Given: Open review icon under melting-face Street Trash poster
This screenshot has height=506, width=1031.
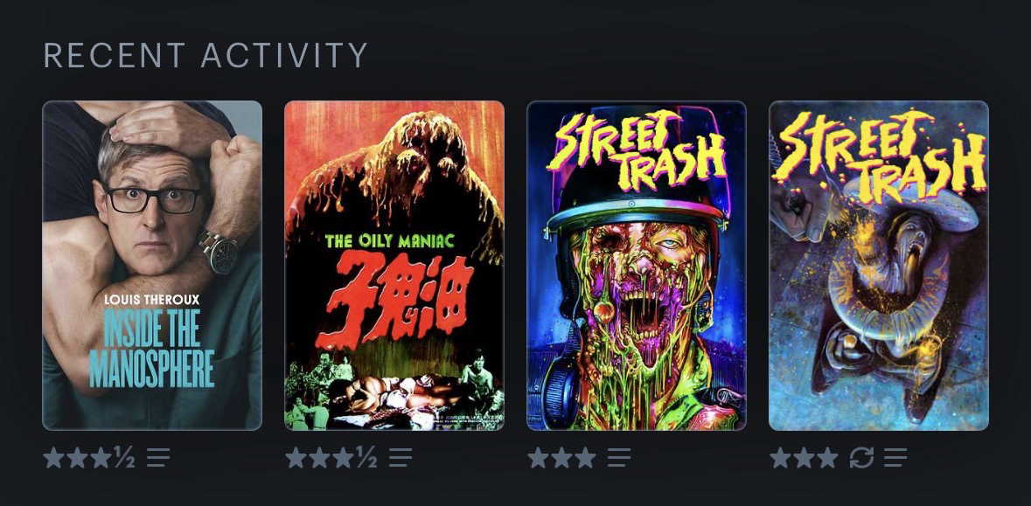Looking at the screenshot, I should coord(619,457).
